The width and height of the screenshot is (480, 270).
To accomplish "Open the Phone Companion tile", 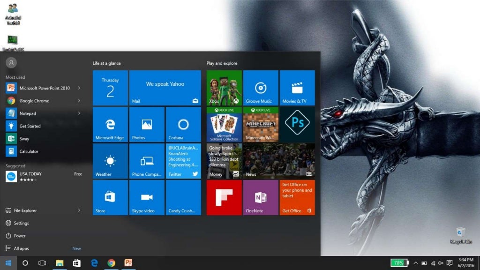I will (x=147, y=161).
